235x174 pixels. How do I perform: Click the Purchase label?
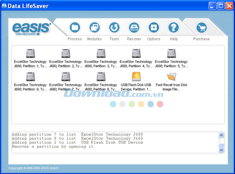pyautogui.click(x=201, y=39)
